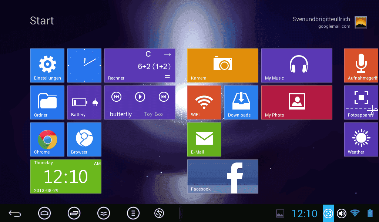This screenshot has width=379, height=222.
Task: Tap the rotation navigation bar button
Action: (x=159, y=213)
